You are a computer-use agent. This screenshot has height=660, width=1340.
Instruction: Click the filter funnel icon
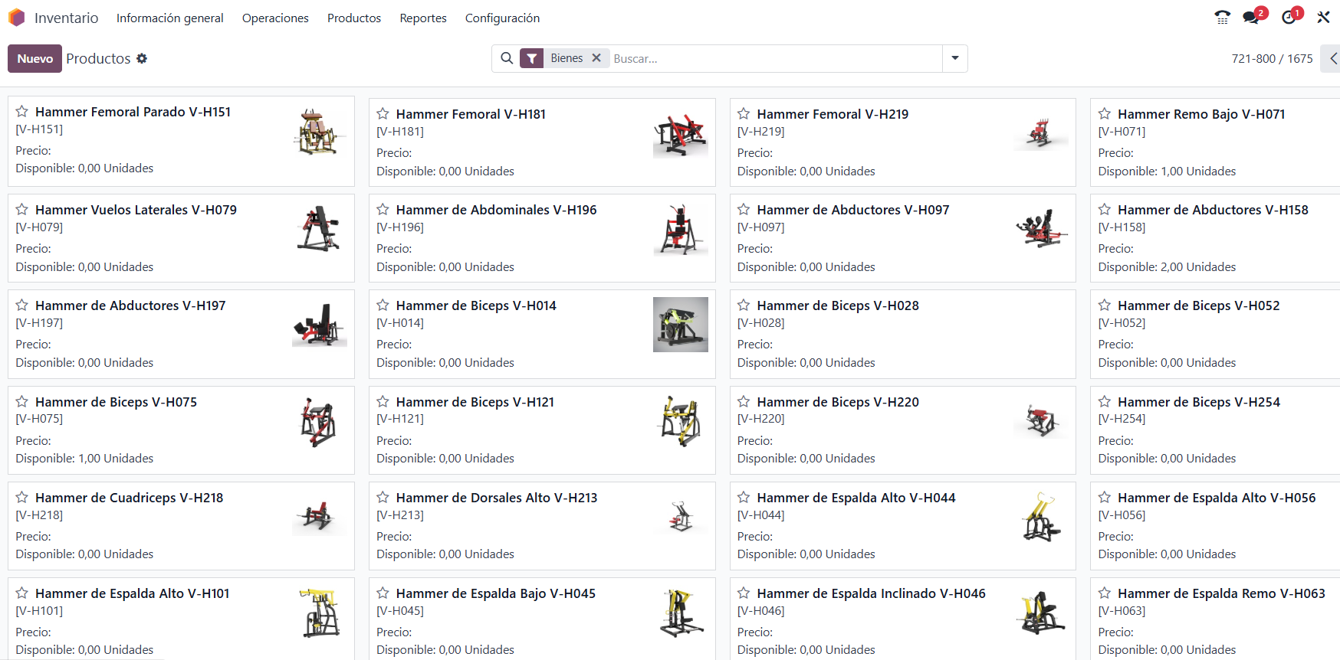tap(532, 58)
